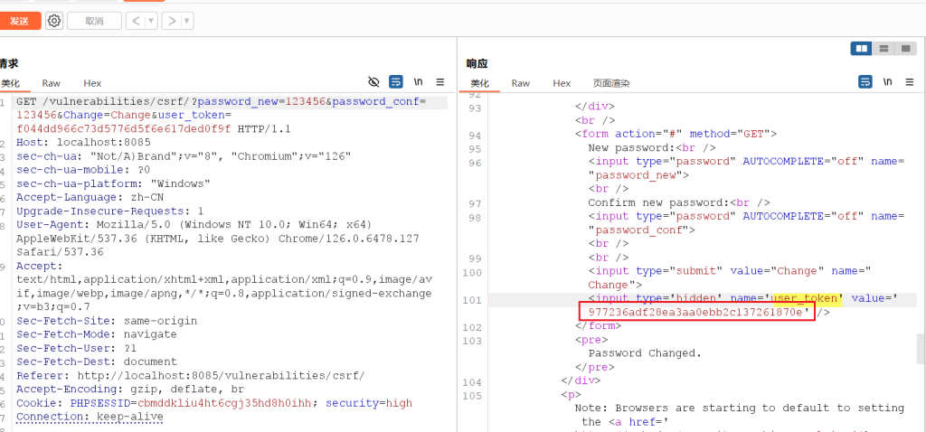Select side-by-side split layout icon
The height and width of the screenshot is (432, 926).
coord(861,48)
